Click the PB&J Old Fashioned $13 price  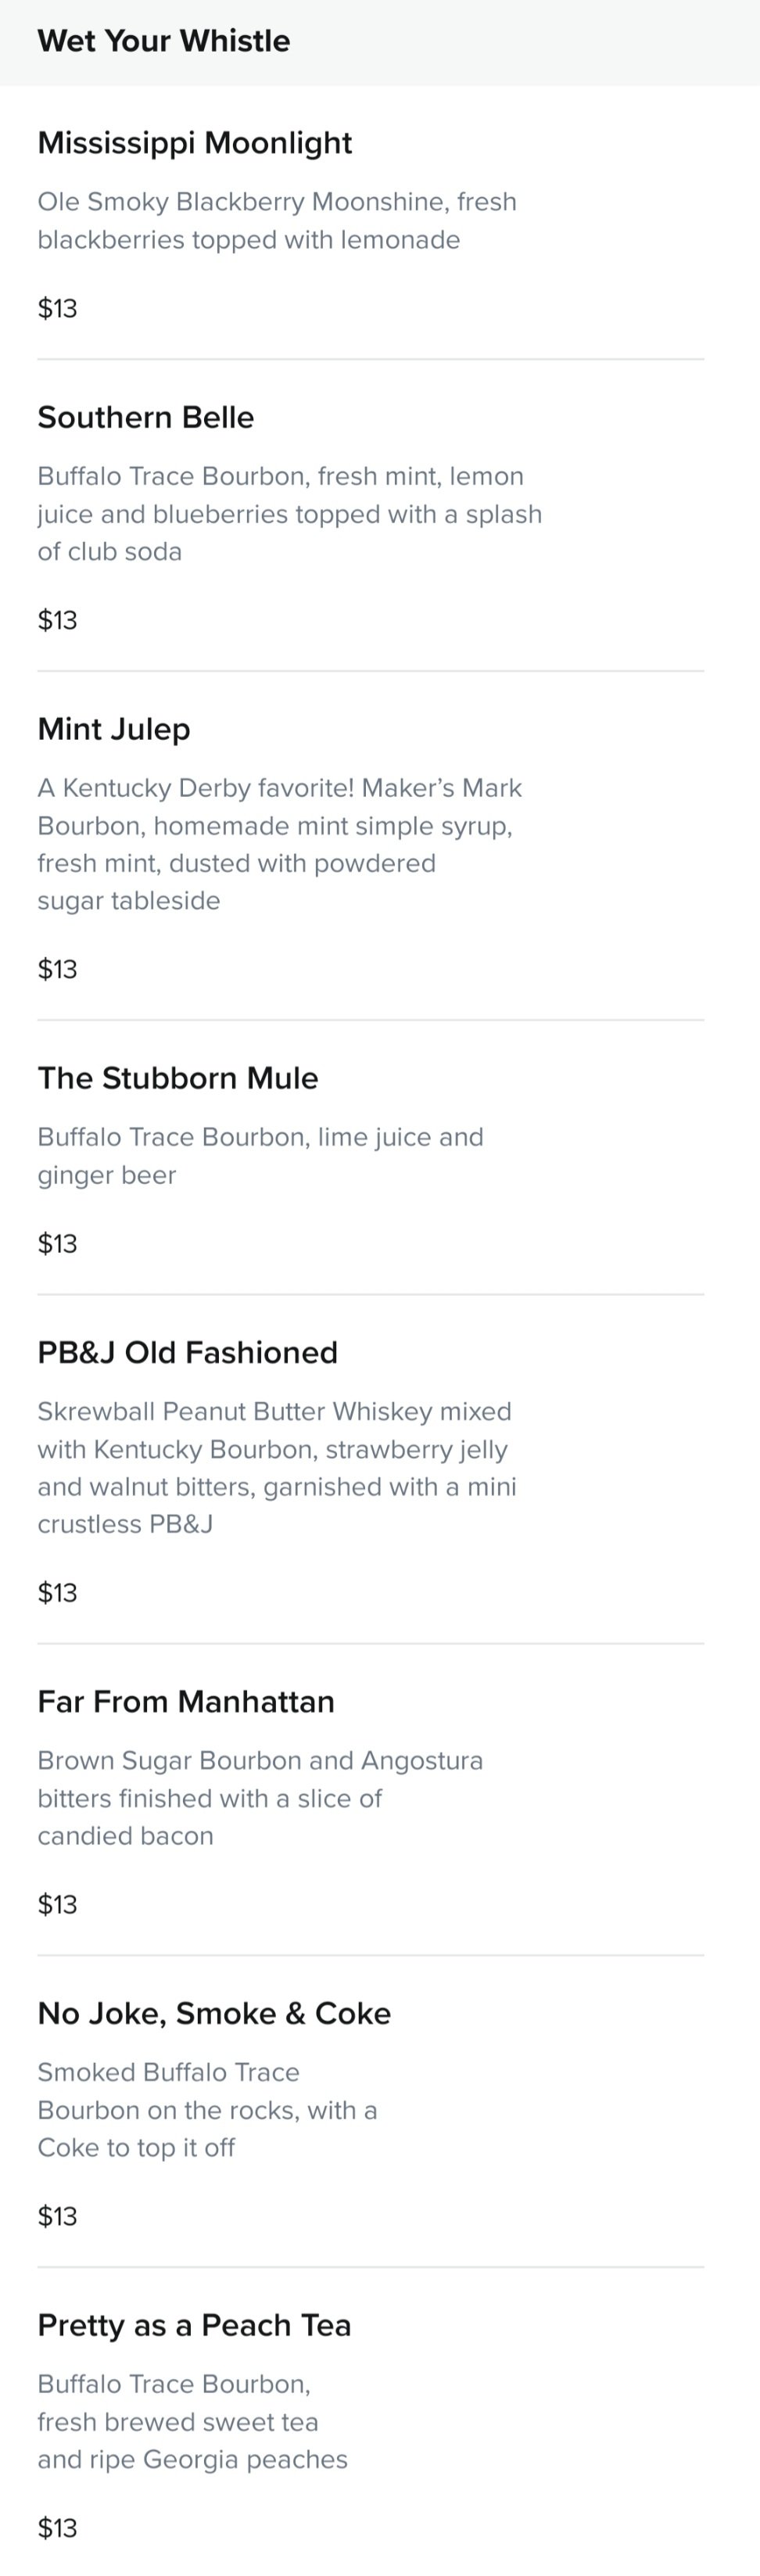[57, 1592]
